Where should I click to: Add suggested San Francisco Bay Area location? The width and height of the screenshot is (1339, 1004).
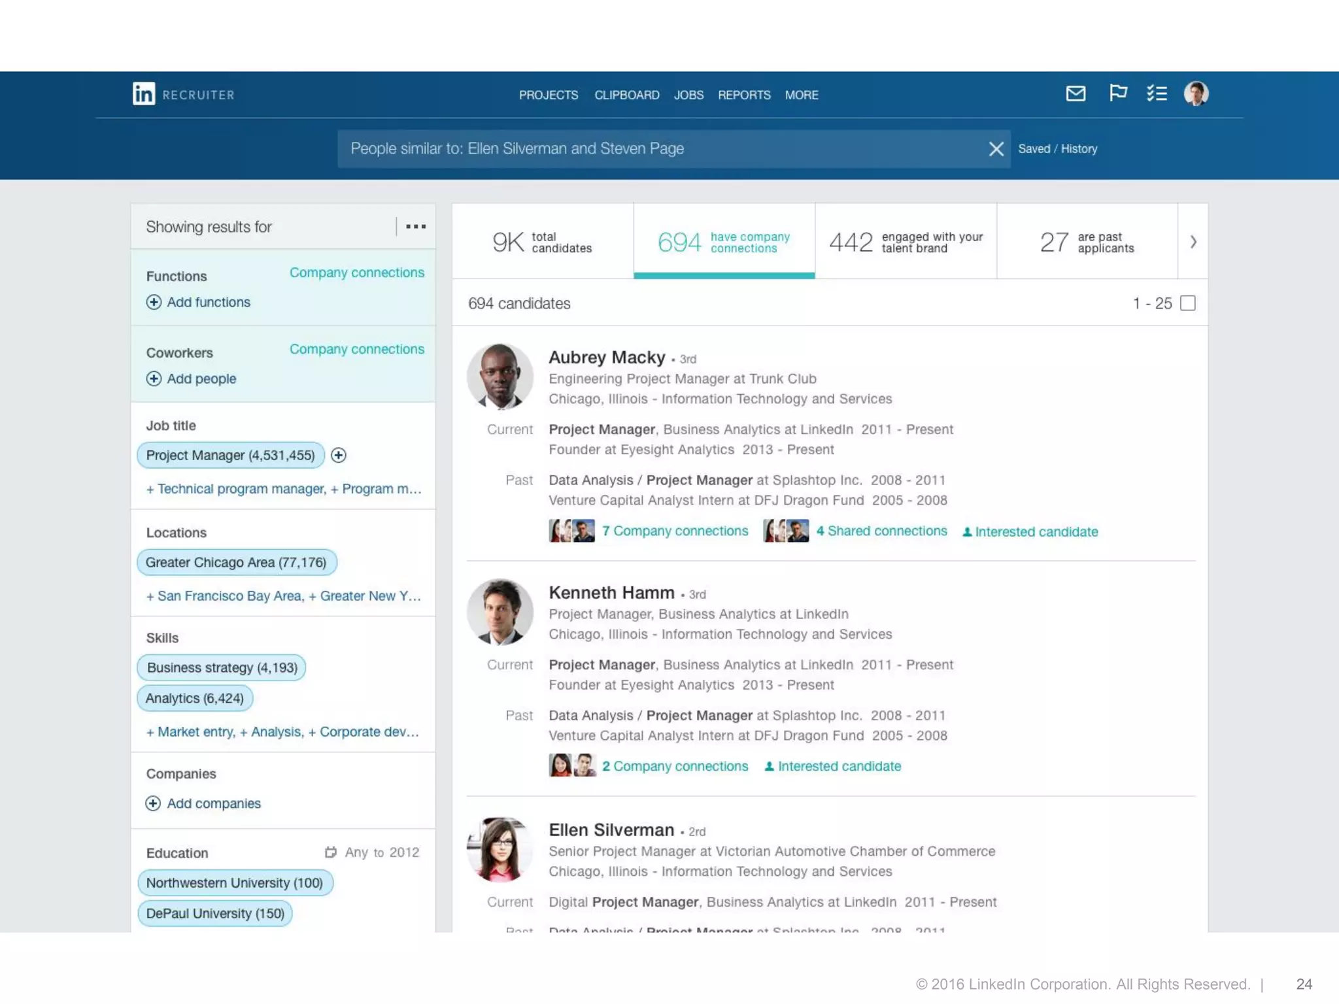225,596
